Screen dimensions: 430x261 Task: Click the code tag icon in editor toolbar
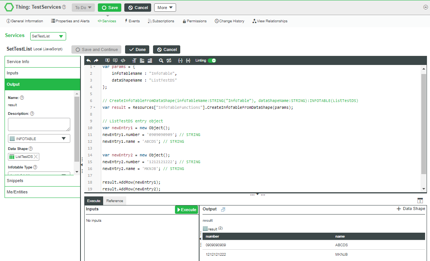(123, 60)
